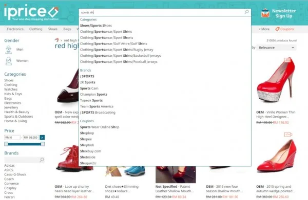Select the left price slider handle
The image size is (308, 200).
[6, 144]
